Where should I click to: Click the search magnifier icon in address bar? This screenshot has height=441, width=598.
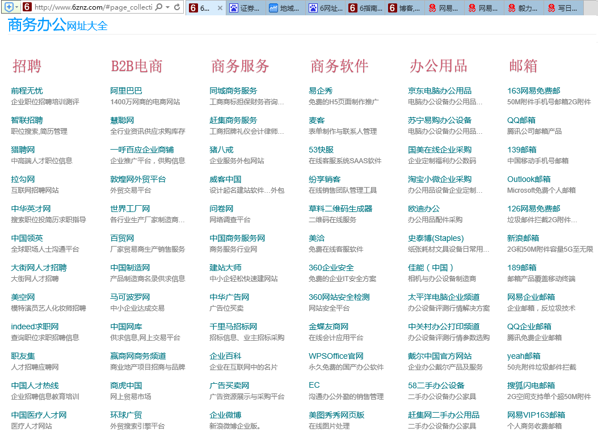[159, 7]
